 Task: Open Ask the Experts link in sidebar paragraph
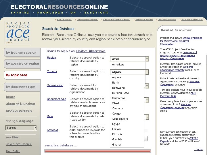[179, 140]
